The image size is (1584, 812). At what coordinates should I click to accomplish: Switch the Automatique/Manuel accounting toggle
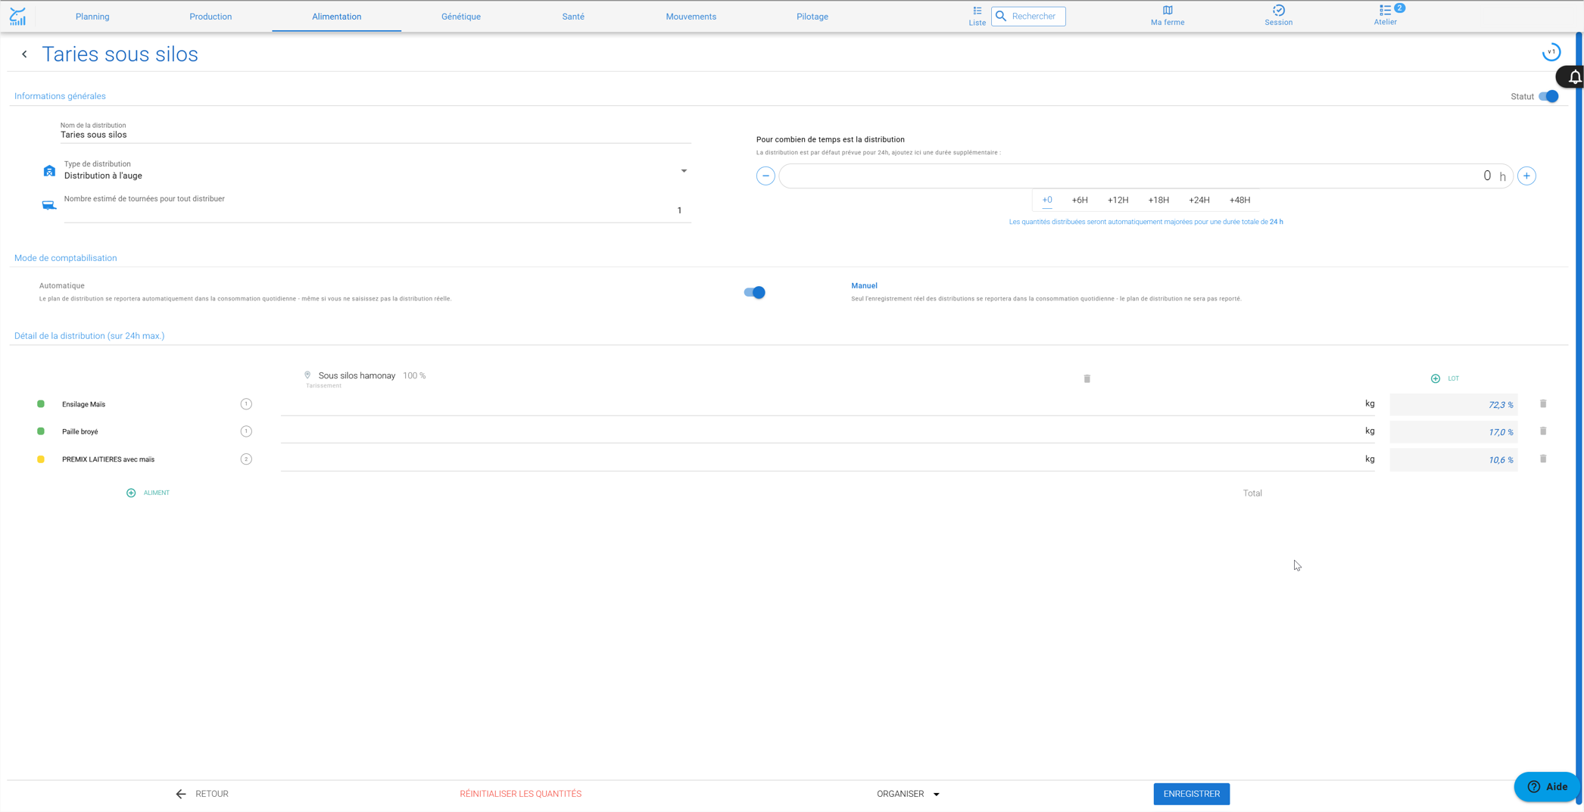754,292
